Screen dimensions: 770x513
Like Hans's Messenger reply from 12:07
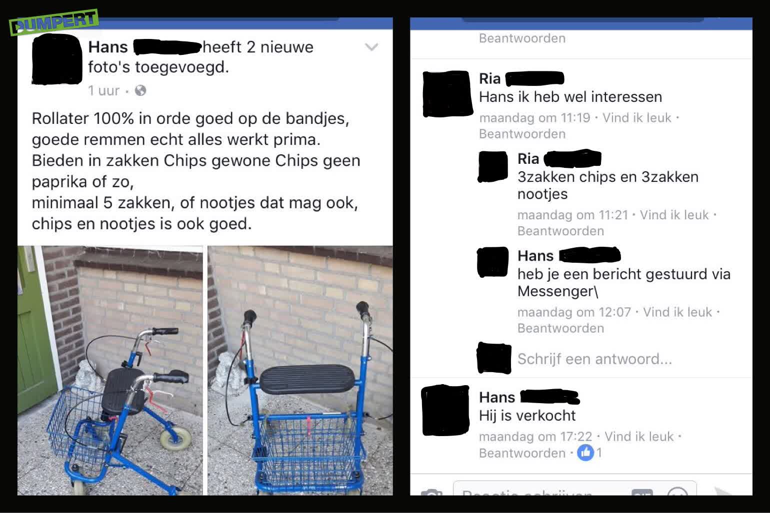(x=677, y=312)
